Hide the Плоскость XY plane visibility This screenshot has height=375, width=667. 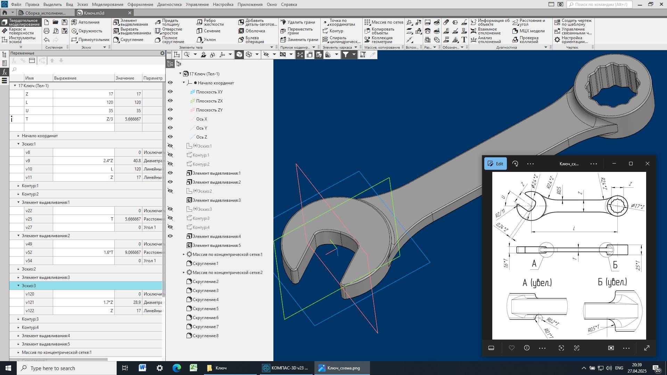pos(170,92)
